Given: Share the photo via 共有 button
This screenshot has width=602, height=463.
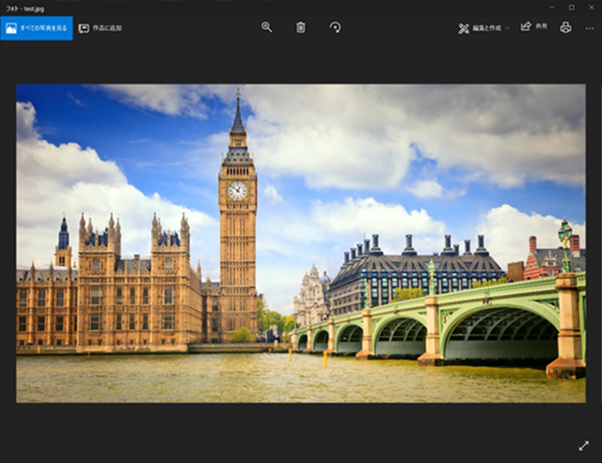Looking at the screenshot, I should (534, 26).
